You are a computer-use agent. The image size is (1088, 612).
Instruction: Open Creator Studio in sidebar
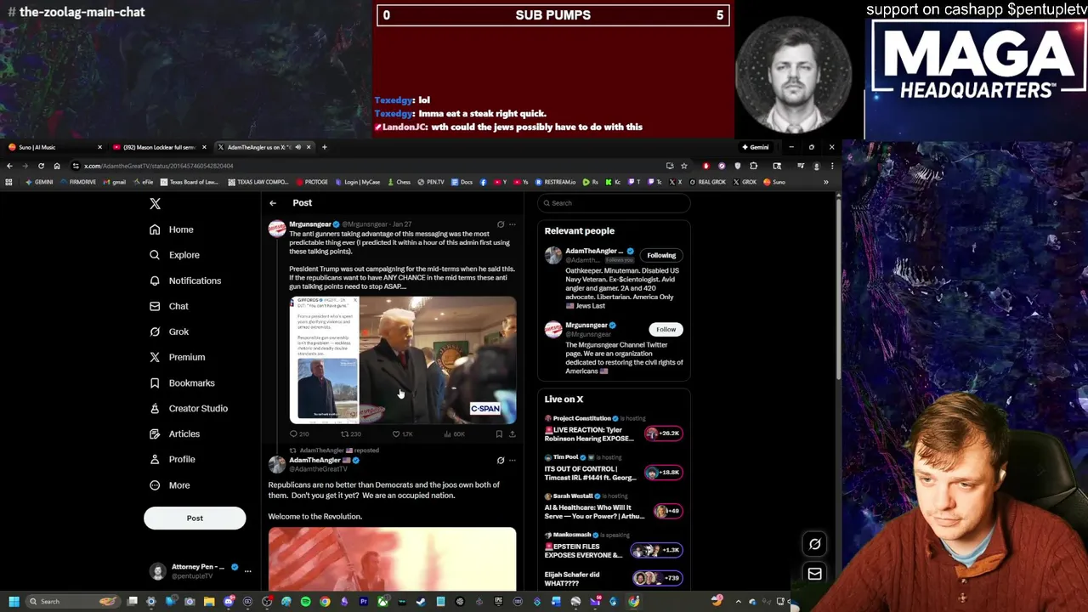pyautogui.click(x=188, y=408)
